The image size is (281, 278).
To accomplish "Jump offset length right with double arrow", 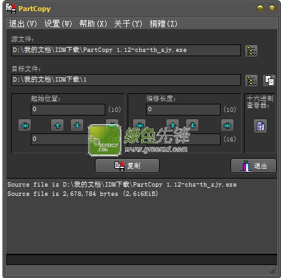I will click(x=227, y=125).
